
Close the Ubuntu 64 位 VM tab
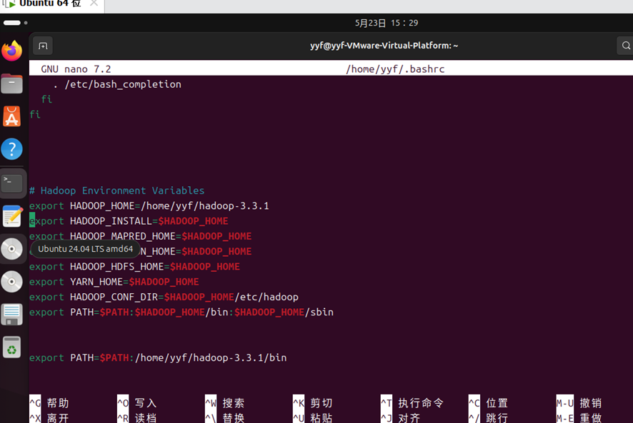pyautogui.click(x=94, y=4)
